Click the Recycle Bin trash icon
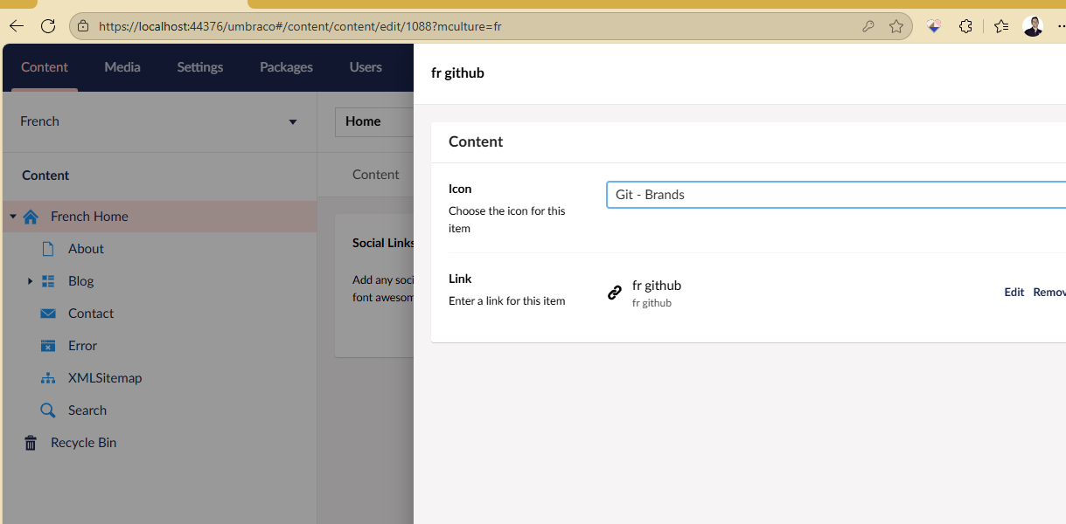This screenshot has width=1066, height=524. [x=31, y=443]
